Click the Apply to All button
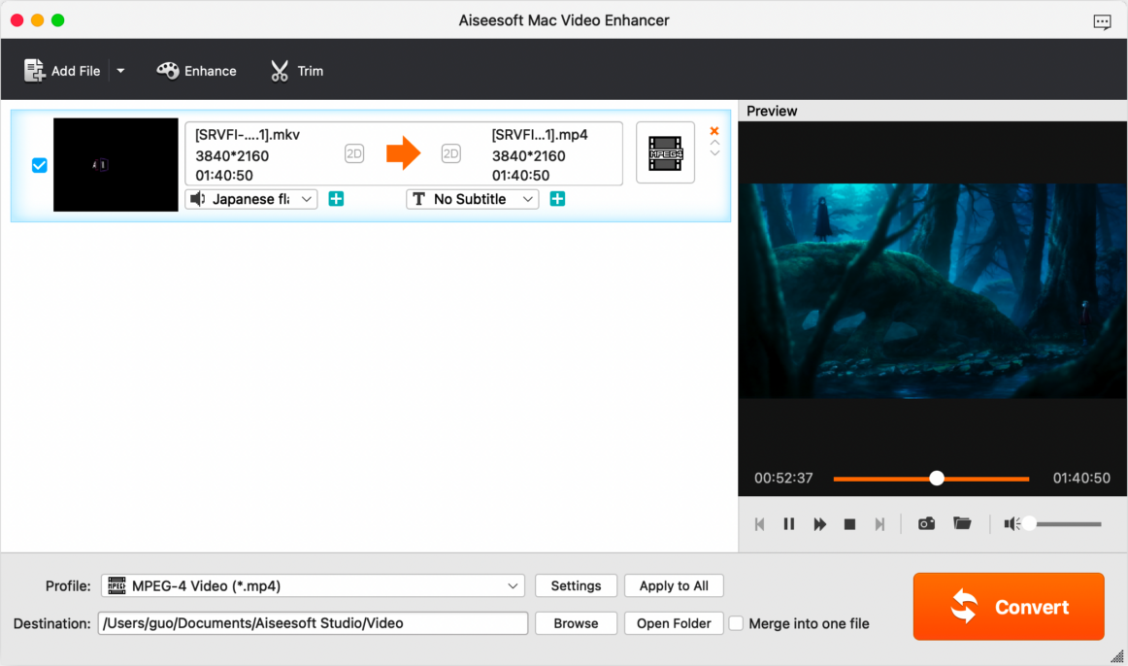Viewport: 1128px width, 666px height. pyautogui.click(x=674, y=585)
